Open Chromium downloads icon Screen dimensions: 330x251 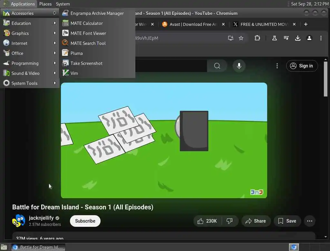click(297, 38)
